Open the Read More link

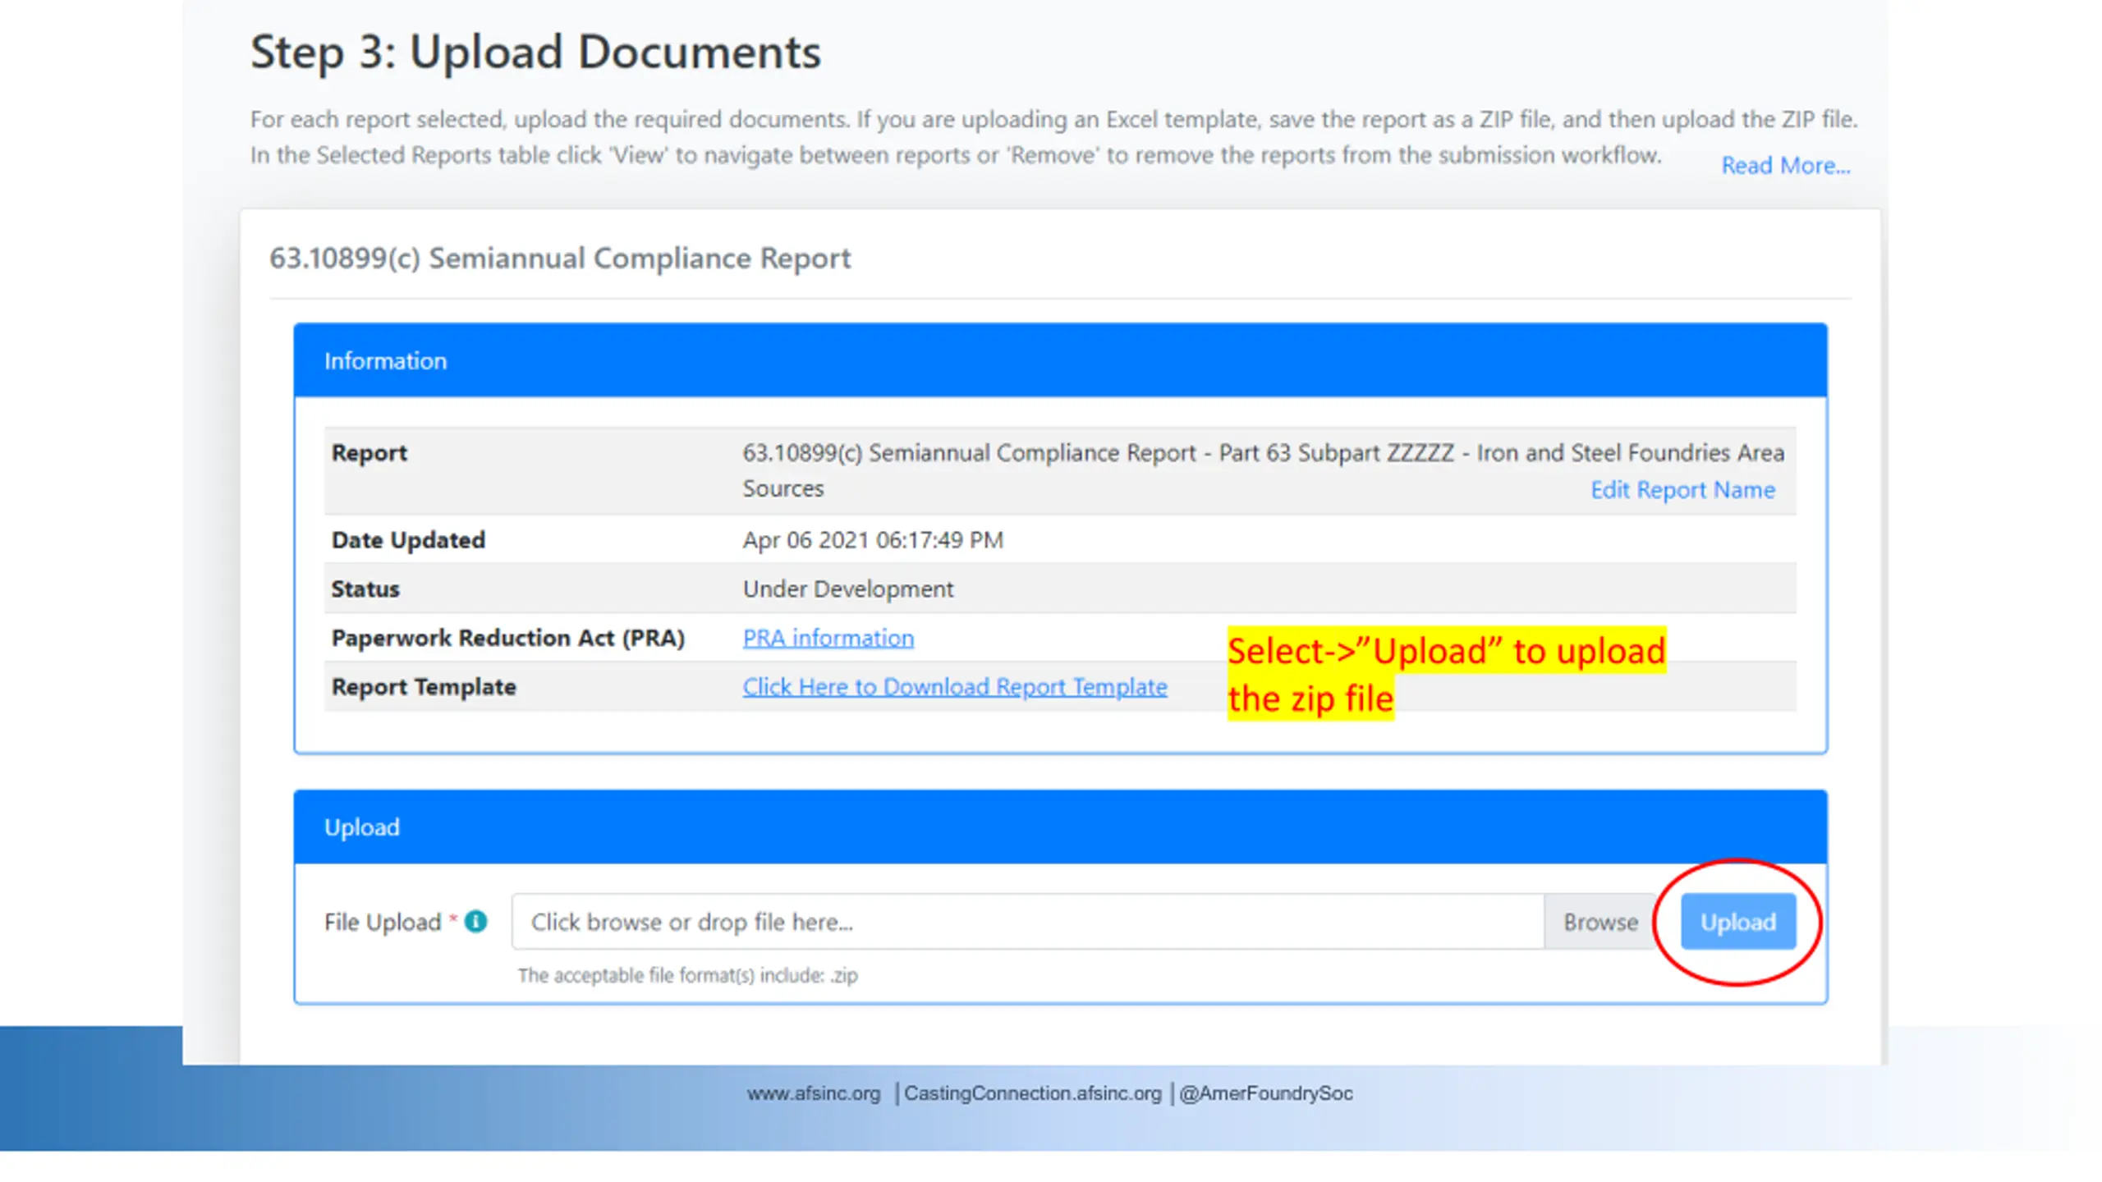pyautogui.click(x=1785, y=166)
